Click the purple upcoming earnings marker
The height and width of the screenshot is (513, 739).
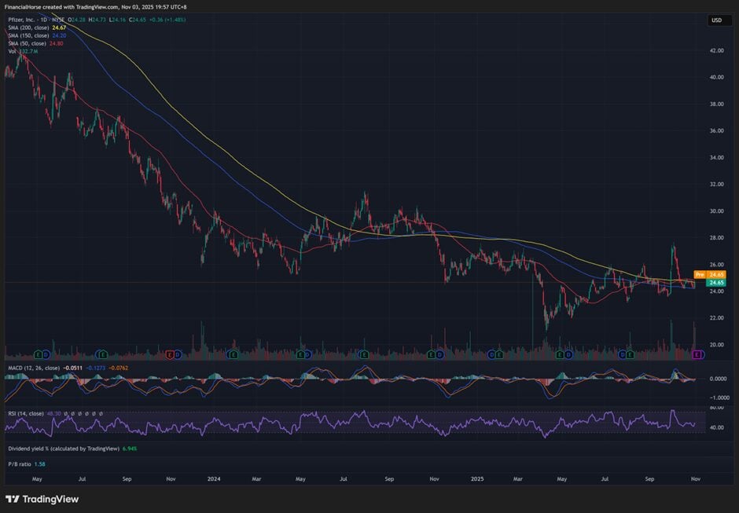click(x=696, y=356)
